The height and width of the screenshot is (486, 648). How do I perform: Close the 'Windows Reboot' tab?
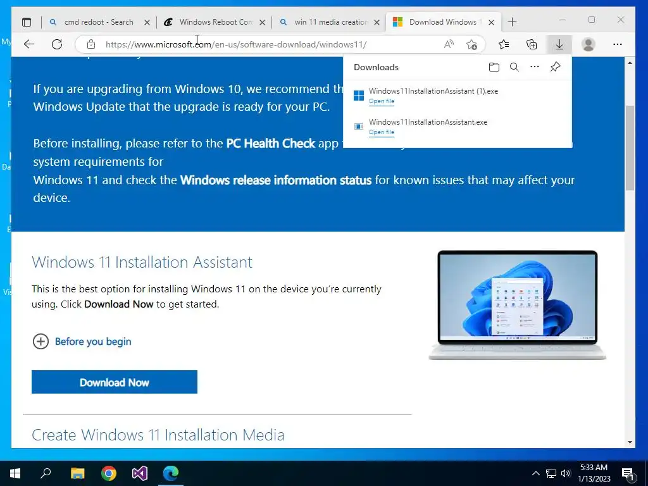262,23
